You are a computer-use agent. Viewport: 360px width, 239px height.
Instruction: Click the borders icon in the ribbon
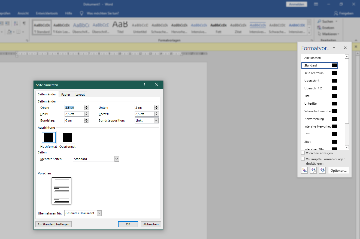(x=18, y=32)
